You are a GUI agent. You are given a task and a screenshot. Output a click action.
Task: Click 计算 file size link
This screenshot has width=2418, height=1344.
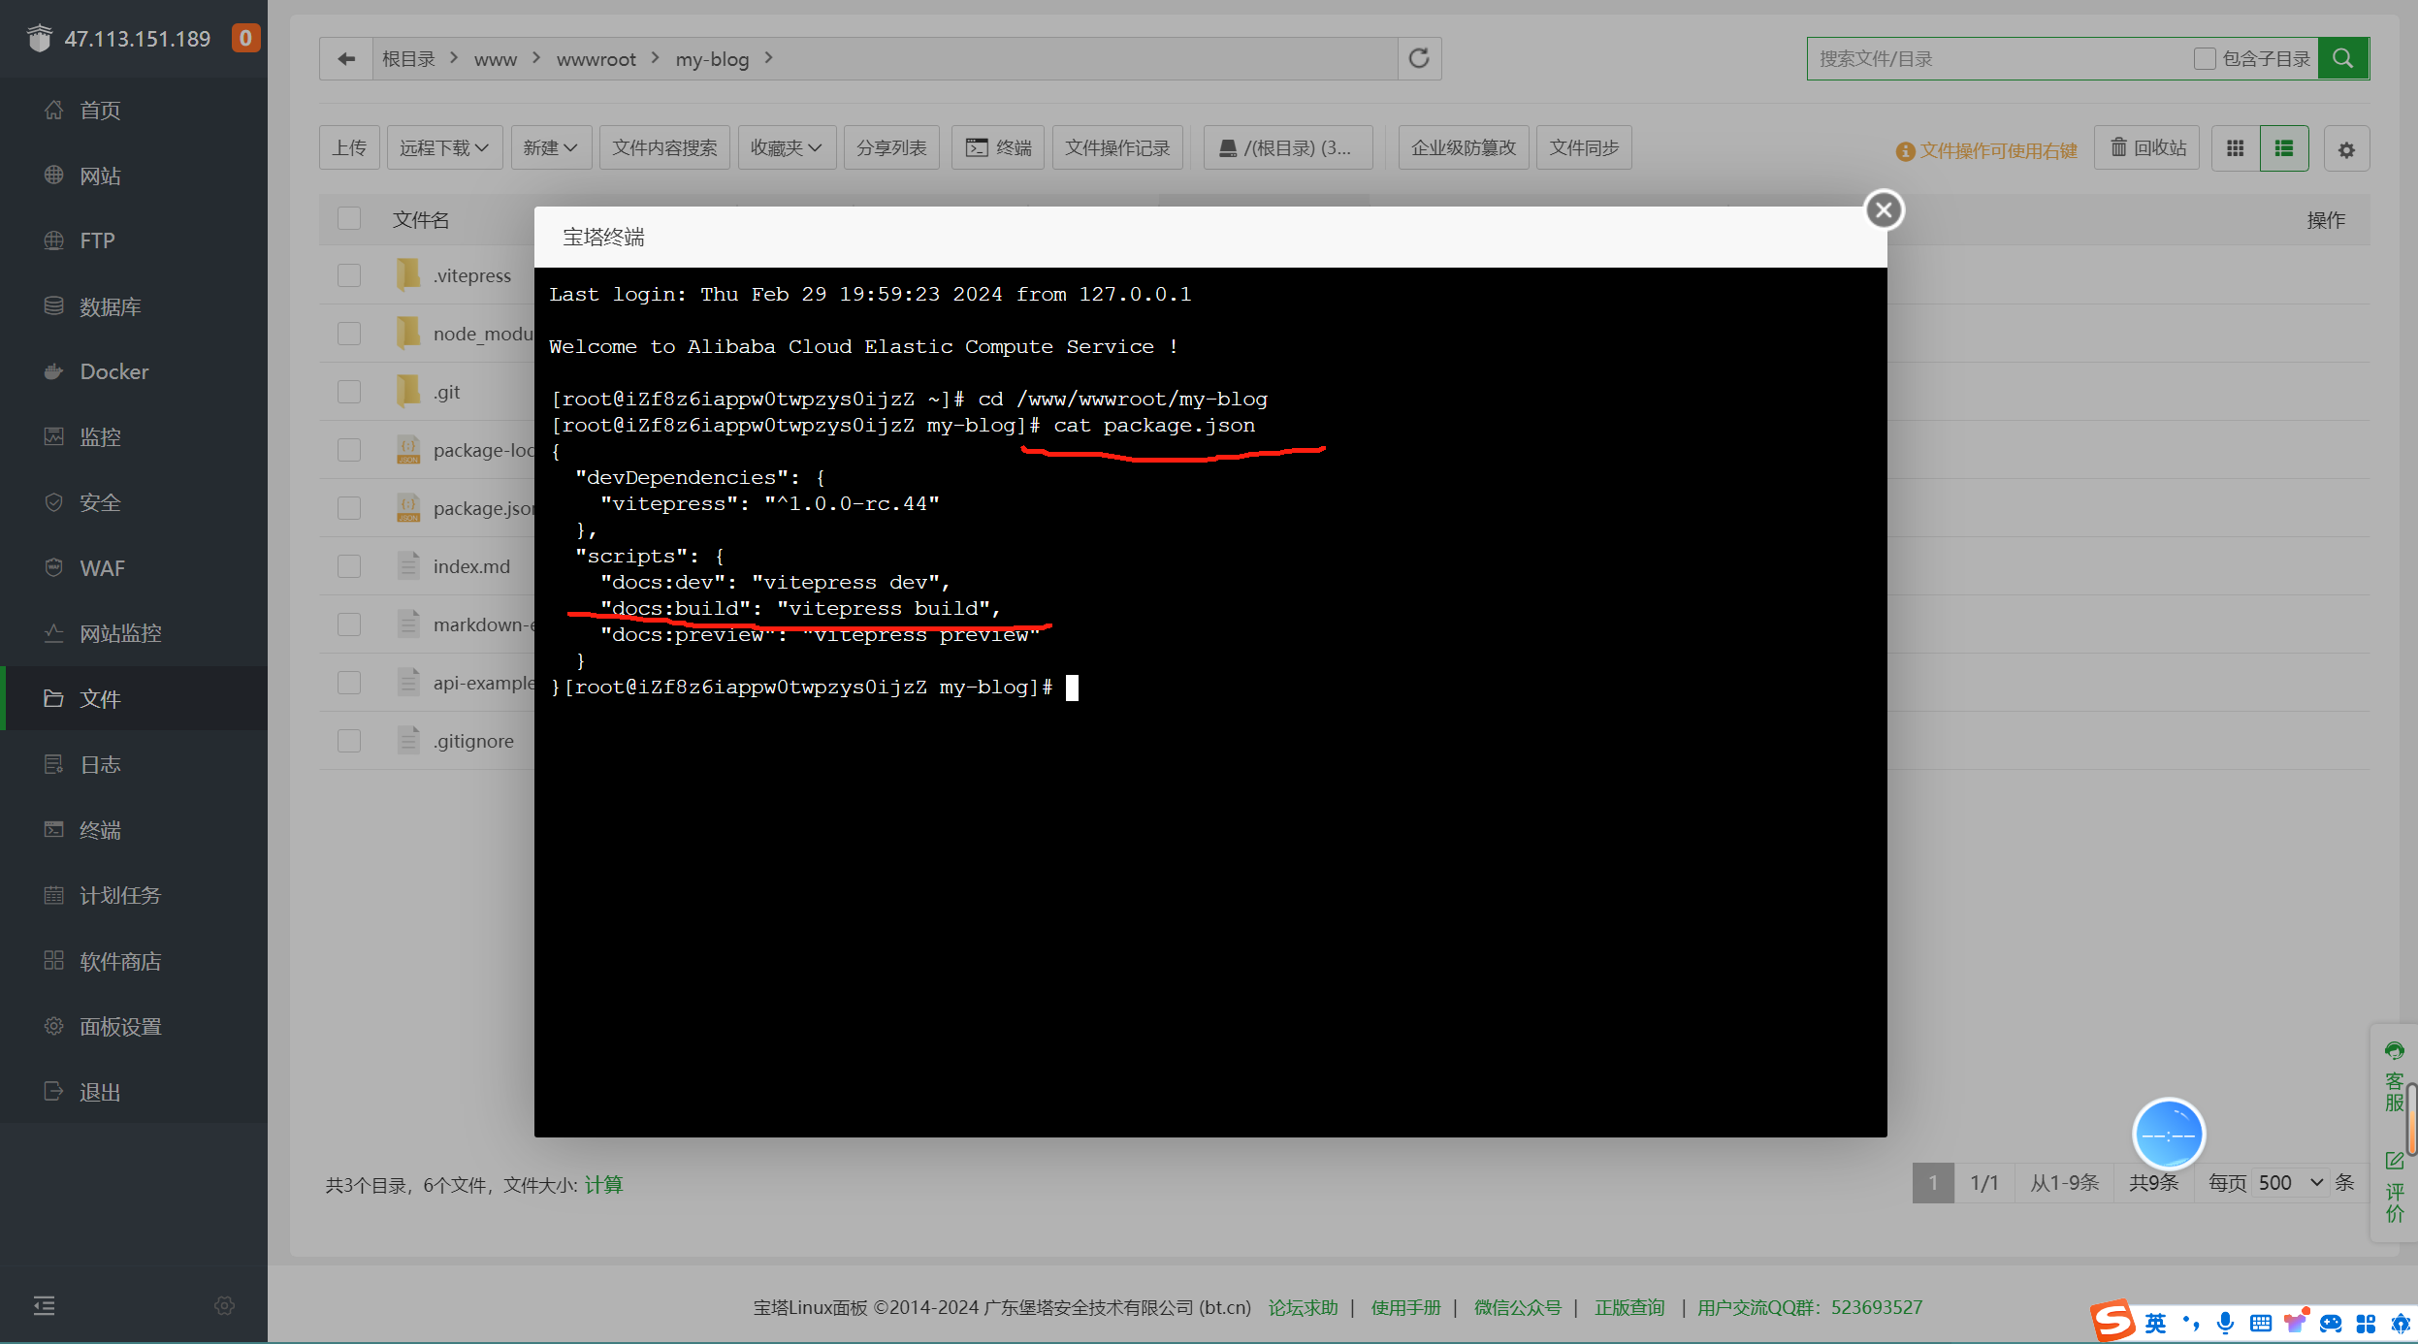point(604,1184)
